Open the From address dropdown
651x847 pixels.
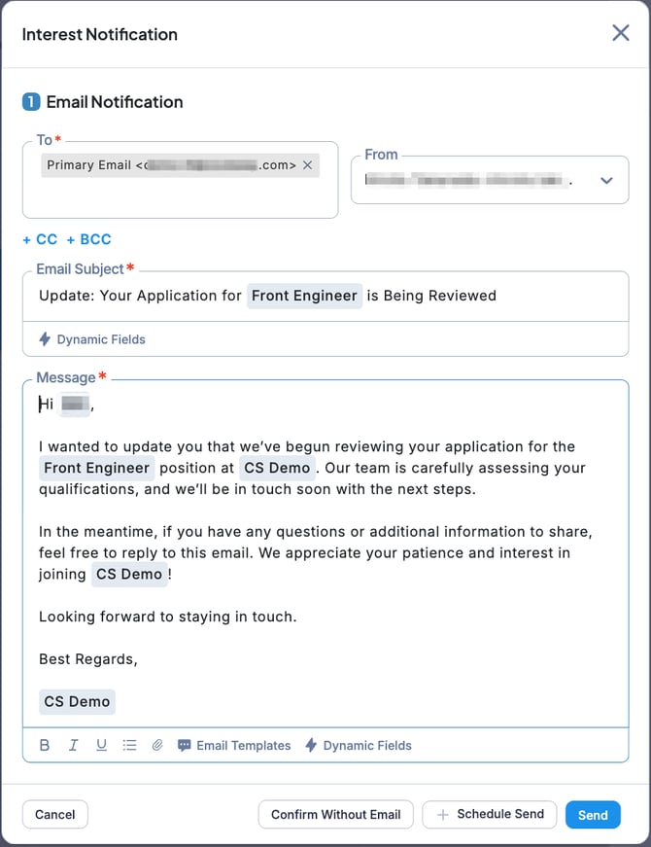coord(489,180)
